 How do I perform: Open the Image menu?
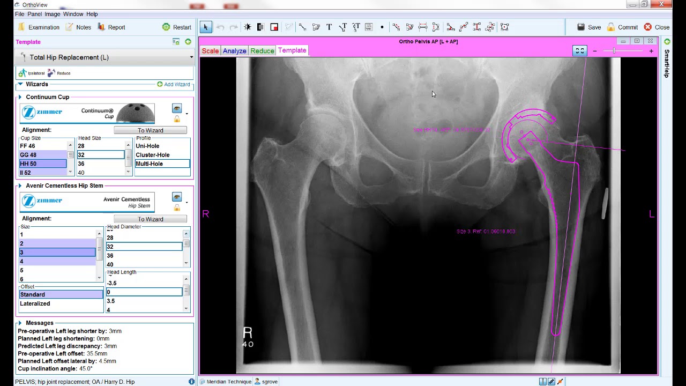tap(53, 14)
